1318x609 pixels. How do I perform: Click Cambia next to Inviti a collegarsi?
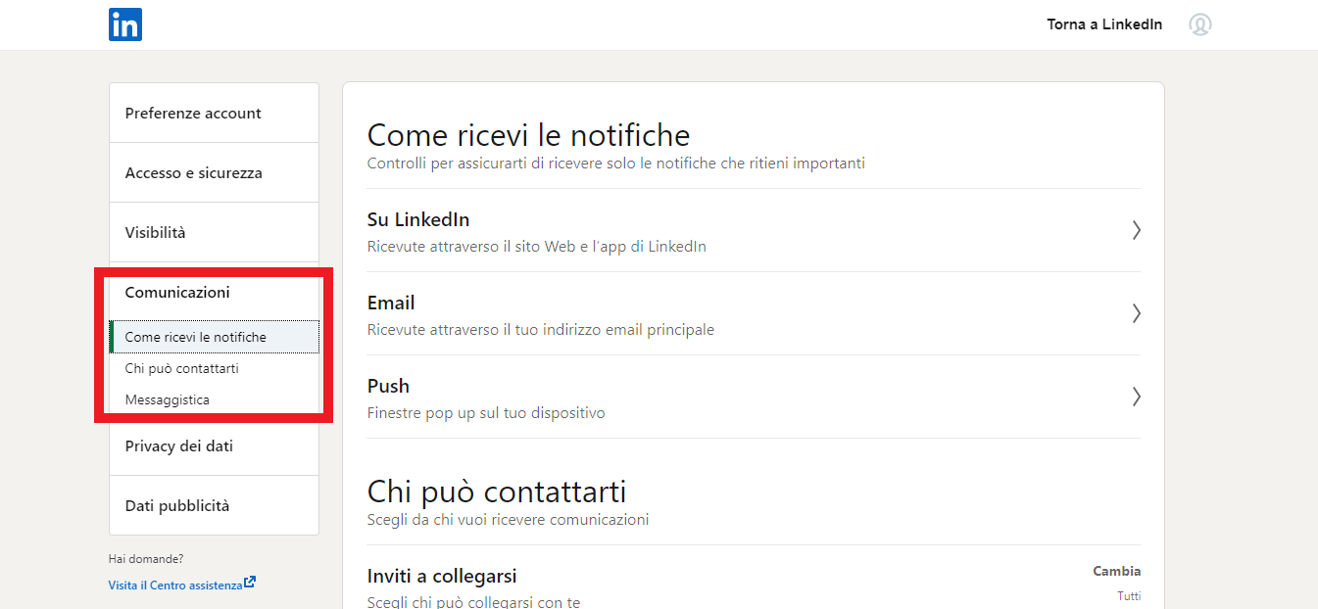tap(1116, 571)
